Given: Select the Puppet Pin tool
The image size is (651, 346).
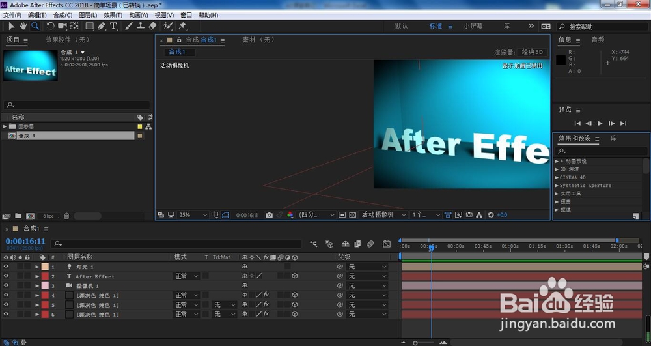Looking at the screenshot, I should [x=182, y=26].
